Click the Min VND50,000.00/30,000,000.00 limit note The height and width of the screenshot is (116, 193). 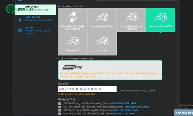point(138,91)
